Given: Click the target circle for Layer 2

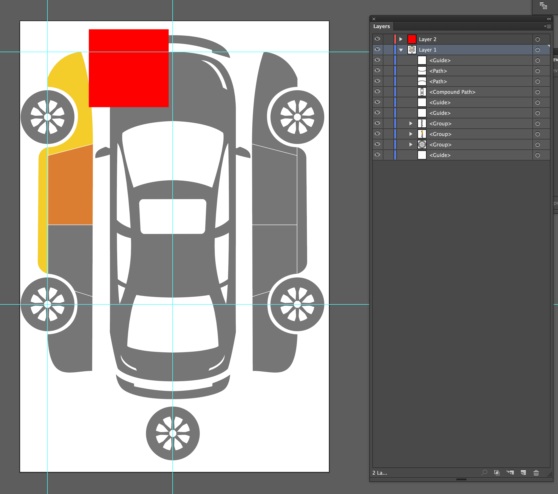Looking at the screenshot, I should (537, 39).
